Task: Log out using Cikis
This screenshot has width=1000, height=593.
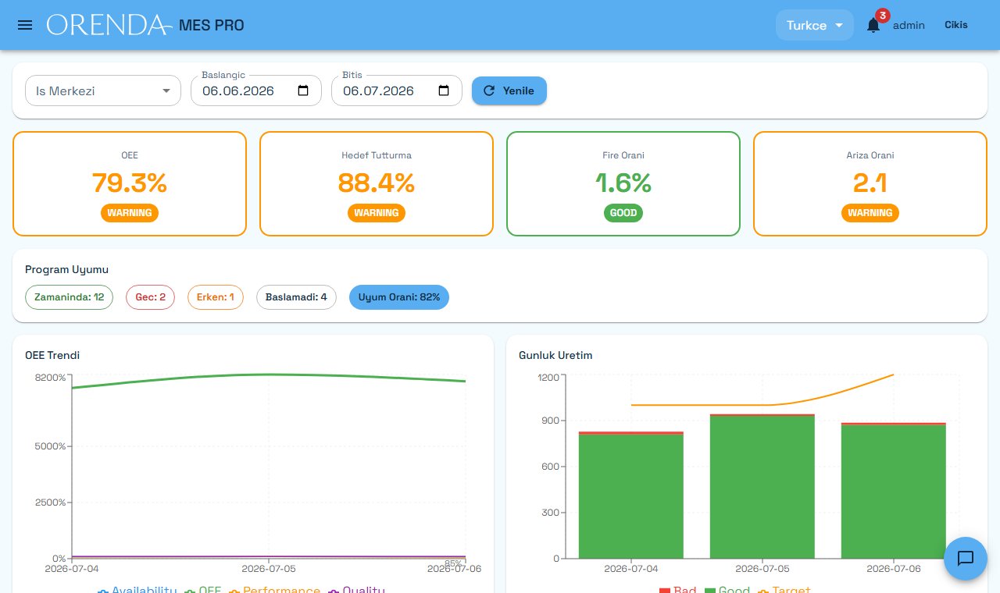Action: coord(956,25)
